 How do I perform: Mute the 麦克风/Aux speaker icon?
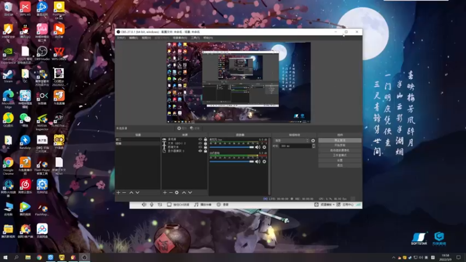point(257,147)
